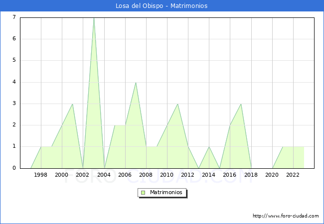Click the 2003 peak at value 7
The height and width of the screenshot is (224, 324).
coord(94,18)
